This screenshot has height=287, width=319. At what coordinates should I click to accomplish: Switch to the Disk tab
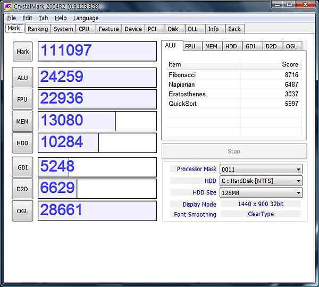click(174, 29)
